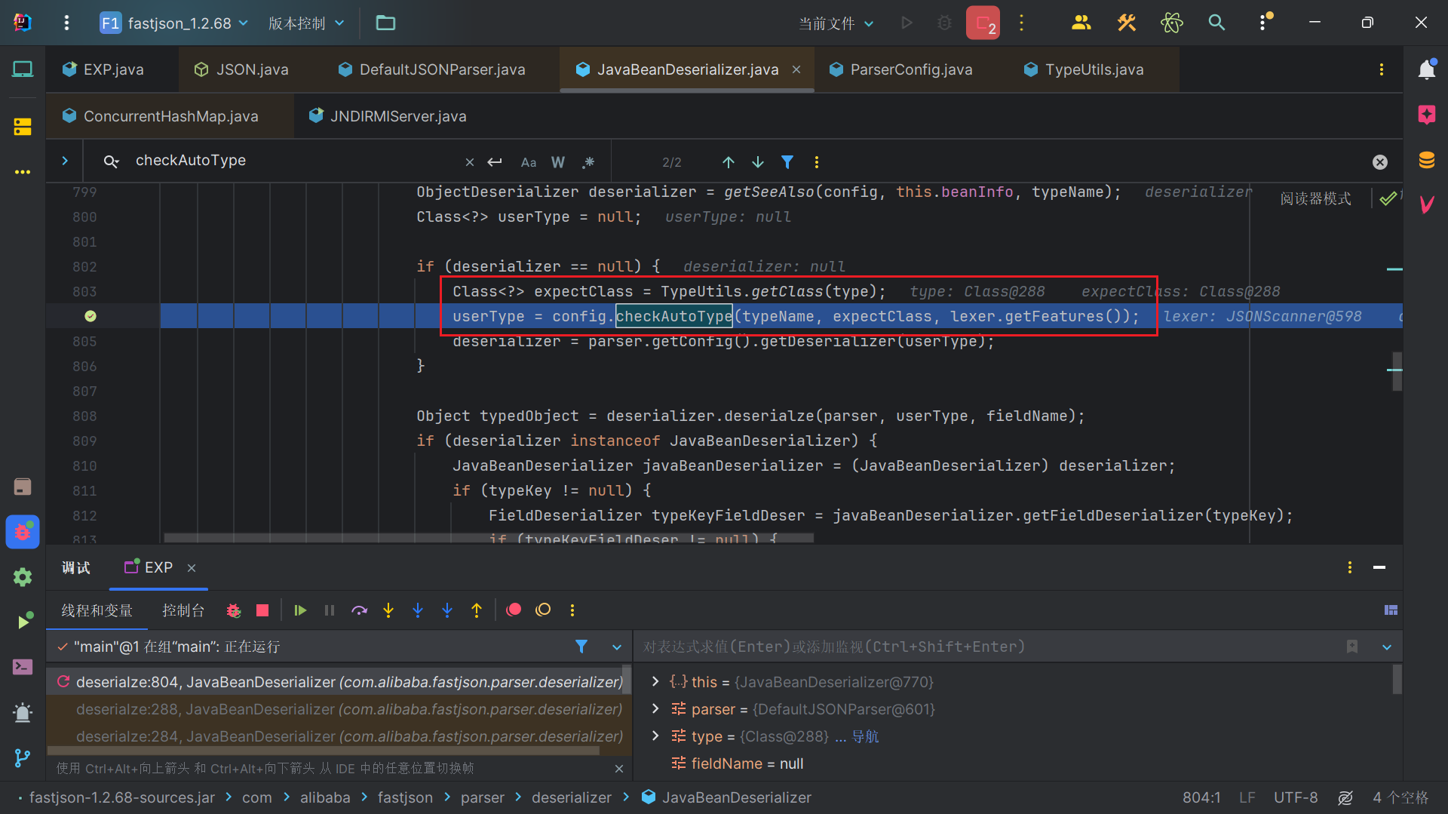1448x814 pixels.
Task: Open Search Everywhere magnifier icon
Action: click(x=1216, y=23)
